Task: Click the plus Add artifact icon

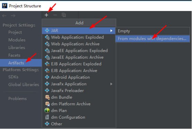Action: coord(46,15)
